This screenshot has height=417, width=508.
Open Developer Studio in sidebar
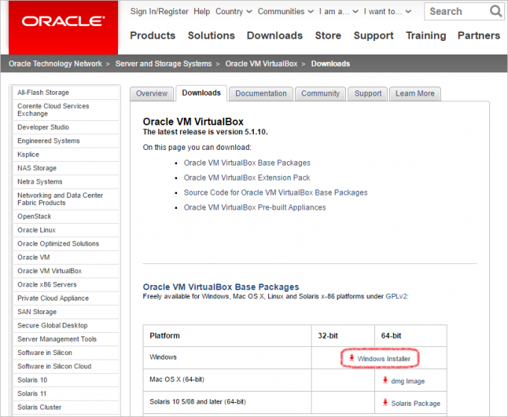(x=43, y=127)
